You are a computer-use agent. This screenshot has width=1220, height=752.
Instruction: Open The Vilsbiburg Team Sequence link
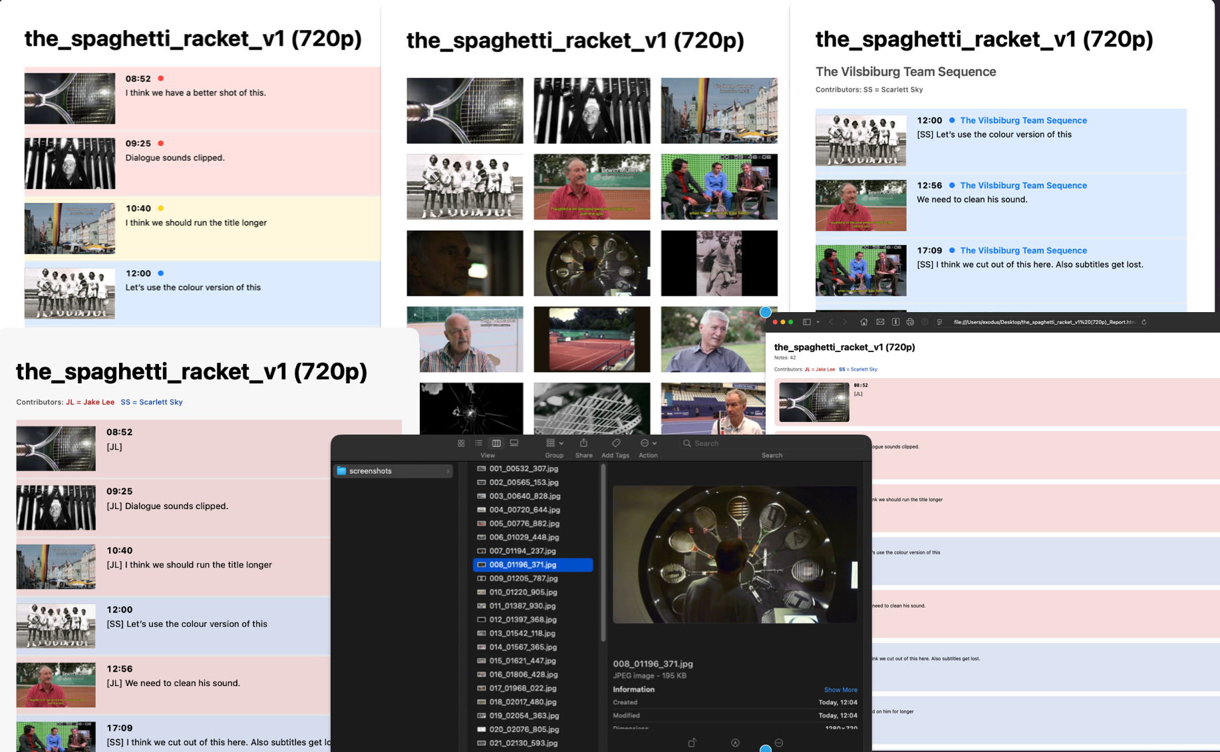pos(1023,120)
